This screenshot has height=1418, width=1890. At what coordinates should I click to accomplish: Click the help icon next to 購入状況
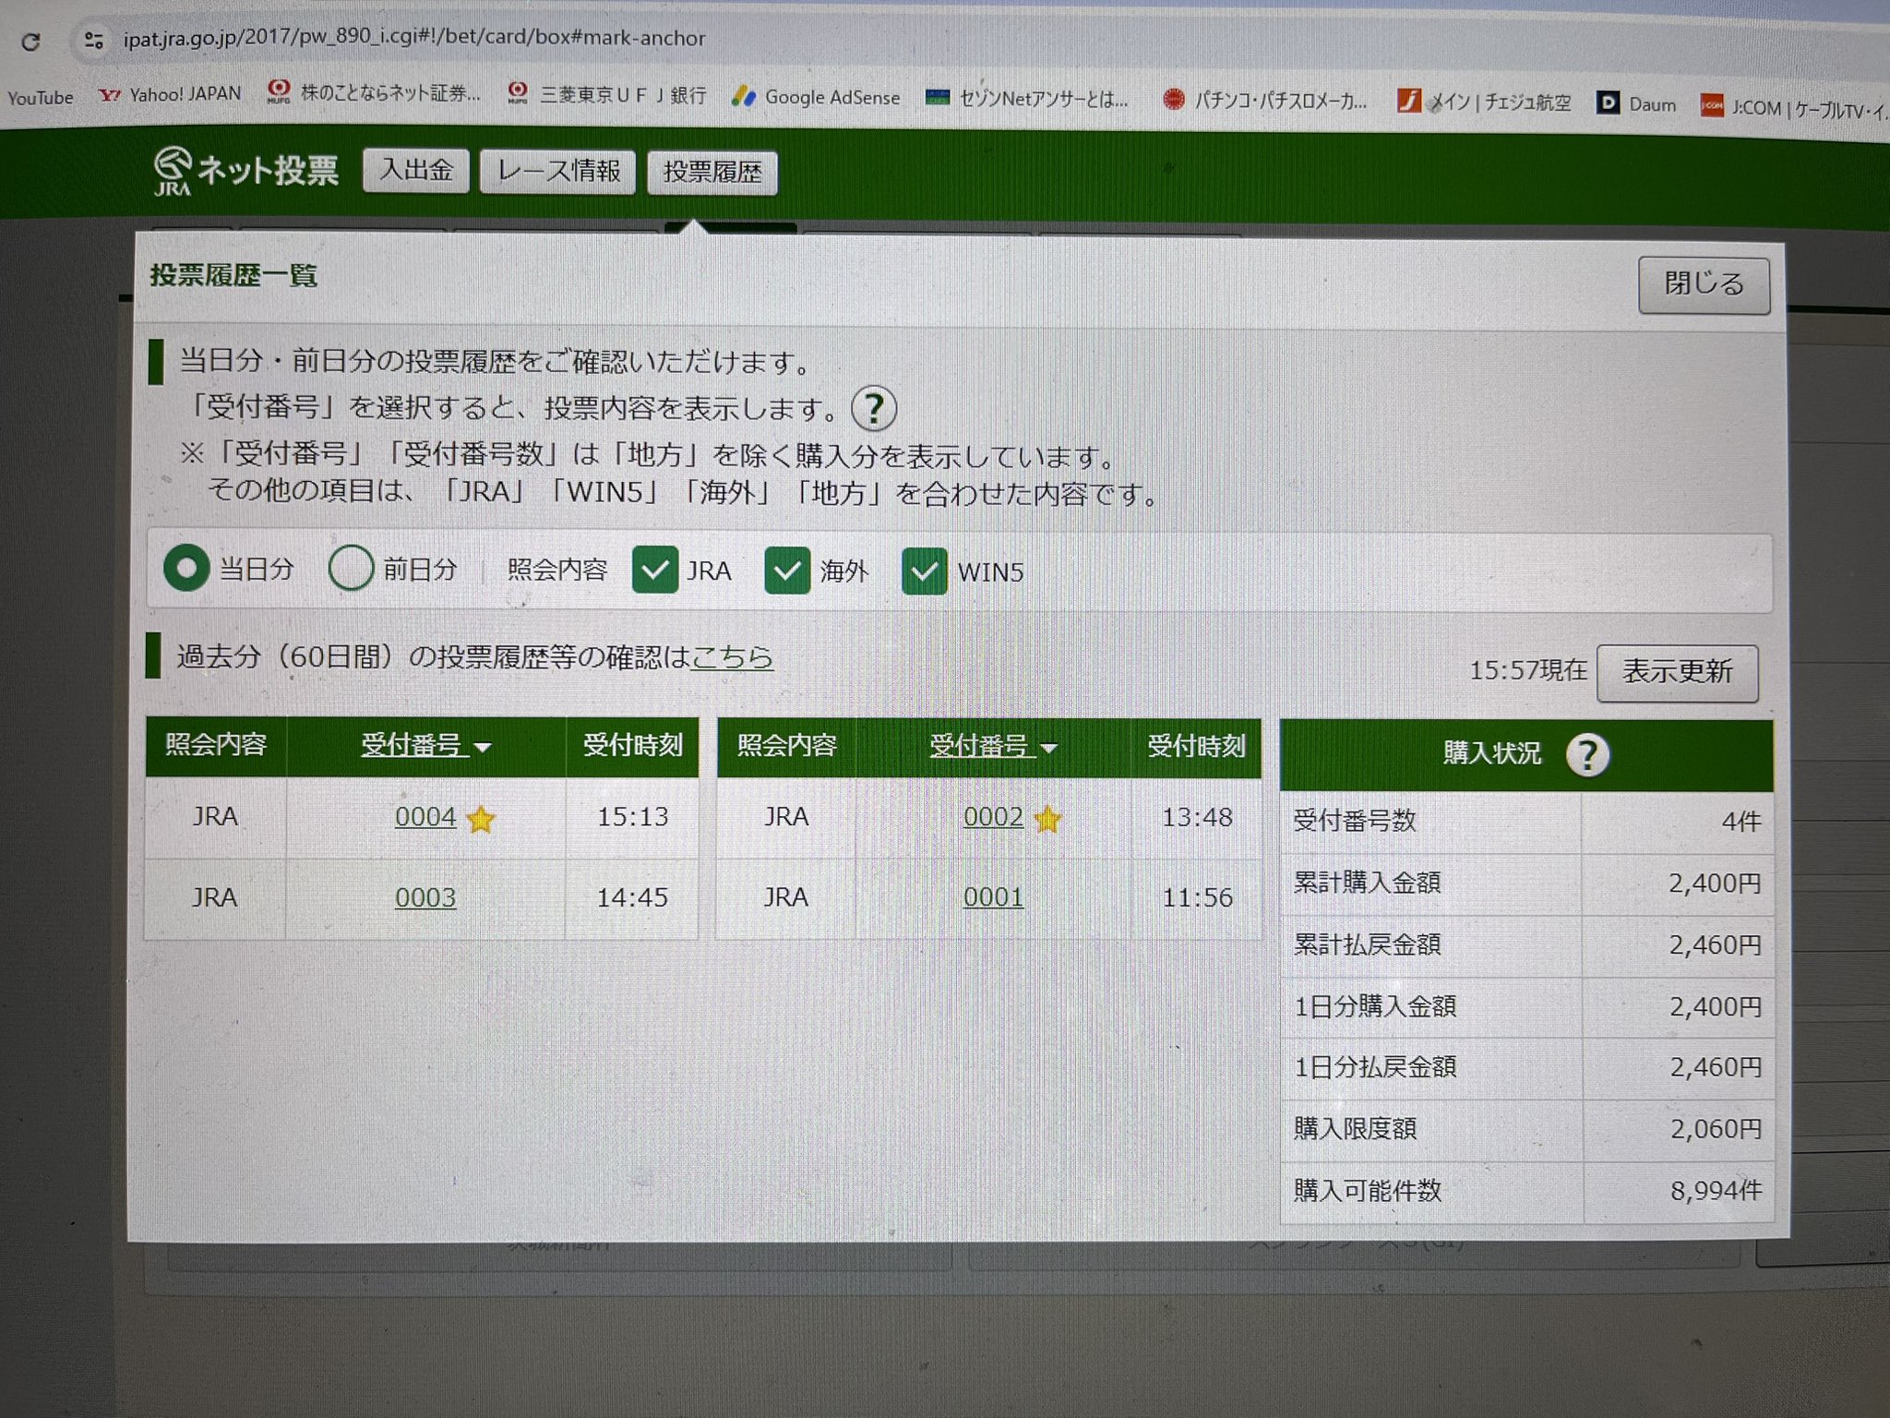point(1587,755)
